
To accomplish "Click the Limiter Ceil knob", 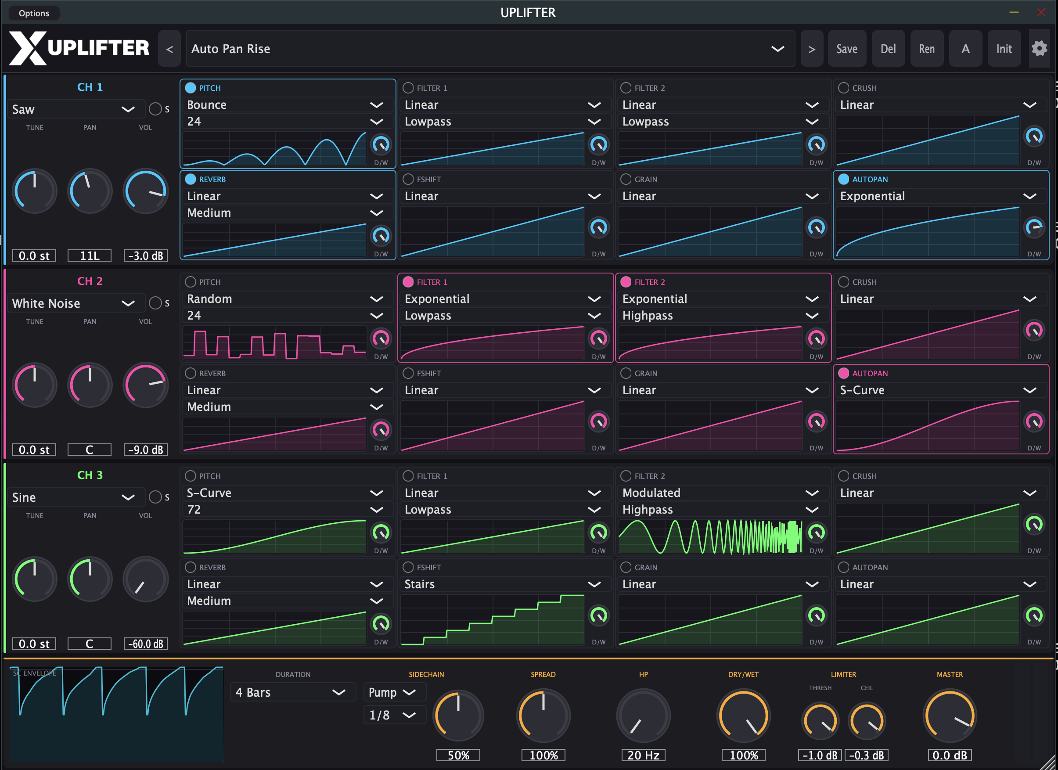I will (867, 720).
